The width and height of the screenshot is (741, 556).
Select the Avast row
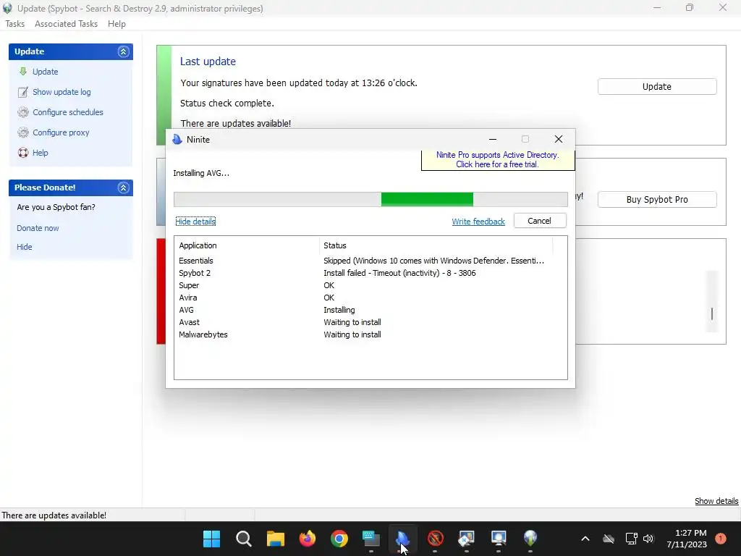370,322
